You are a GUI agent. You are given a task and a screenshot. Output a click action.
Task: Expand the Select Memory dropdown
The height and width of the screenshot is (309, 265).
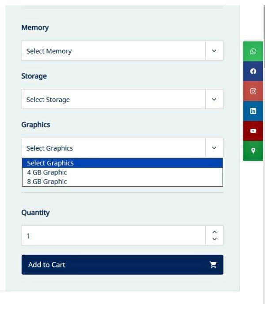[x=114, y=51]
